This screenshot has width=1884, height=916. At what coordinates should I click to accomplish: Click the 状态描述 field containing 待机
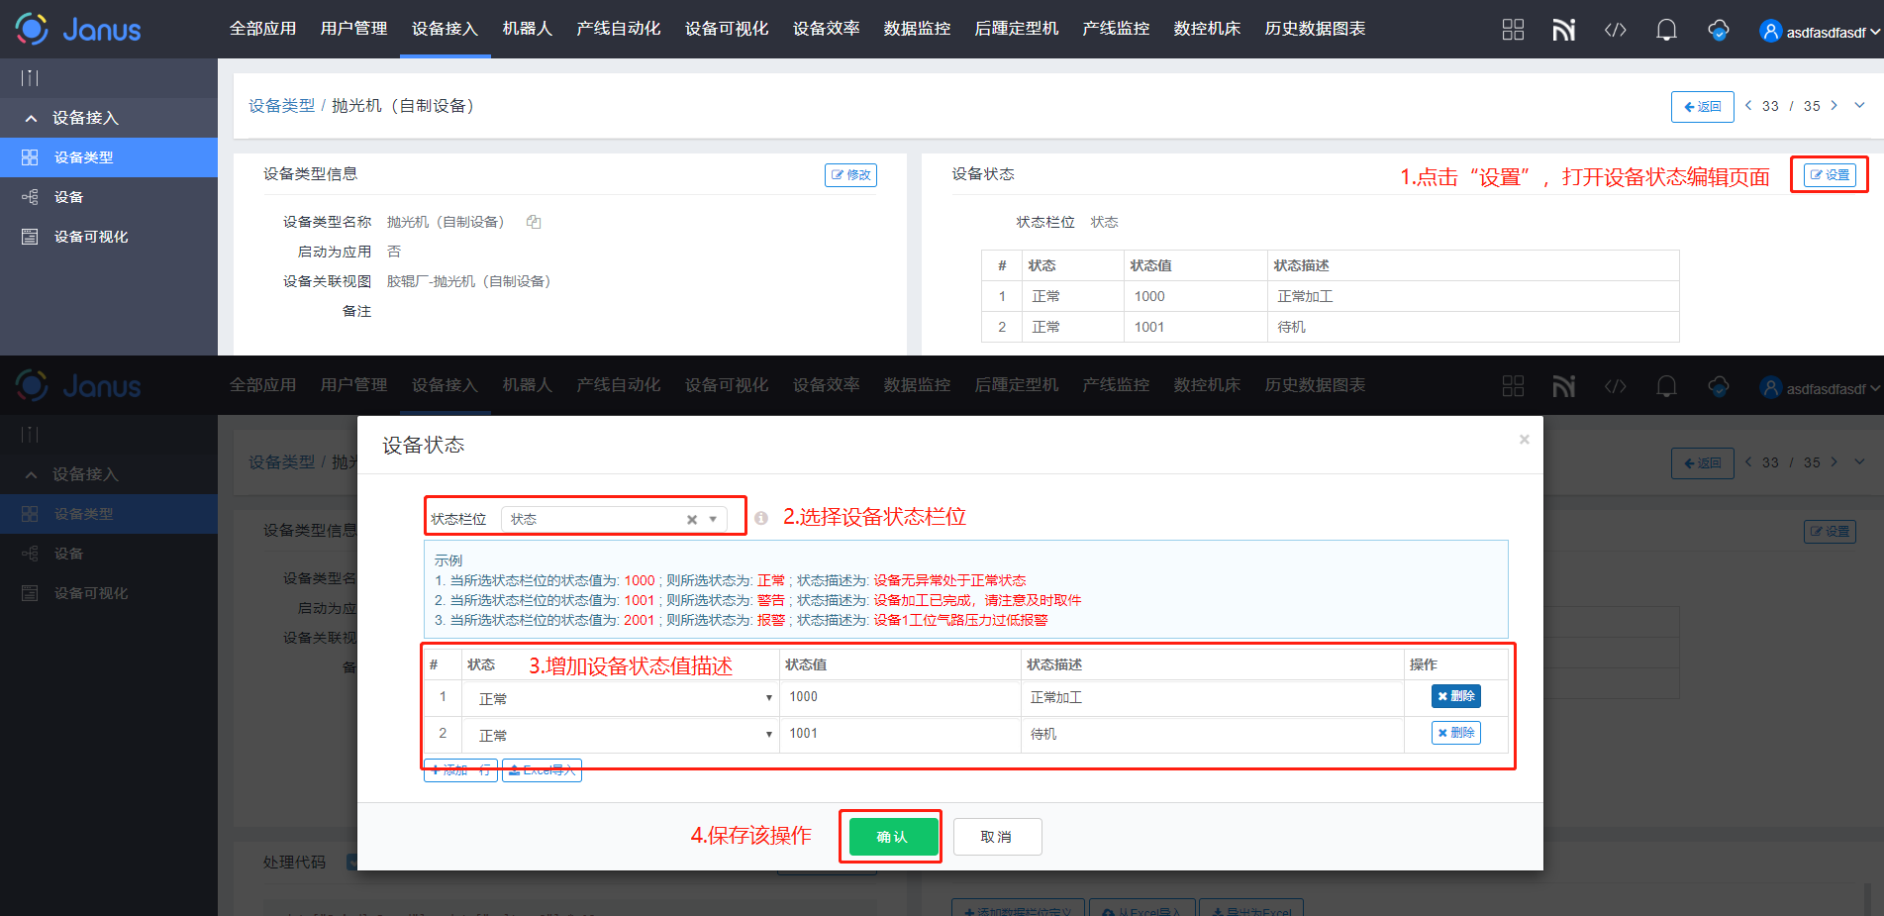tap(1213, 734)
